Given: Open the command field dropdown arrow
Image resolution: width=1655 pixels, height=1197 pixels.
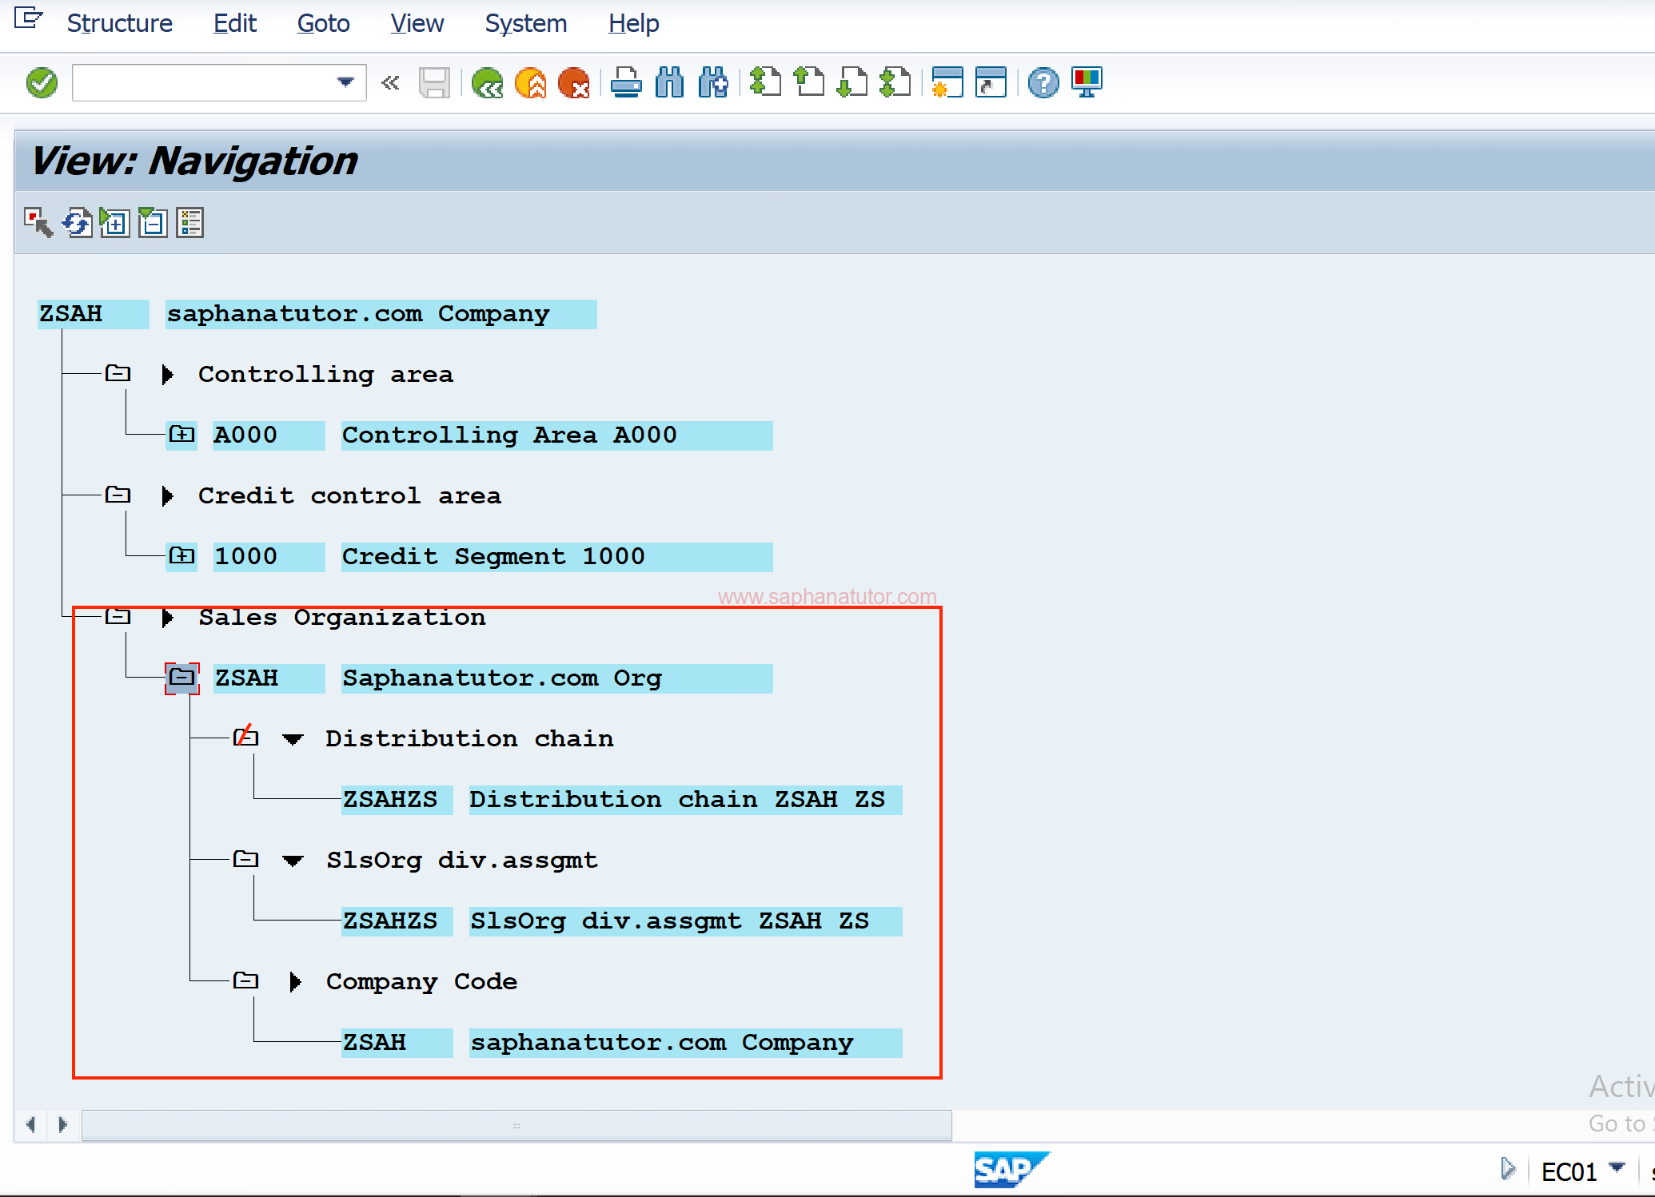Looking at the screenshot, I should point(345,82).
